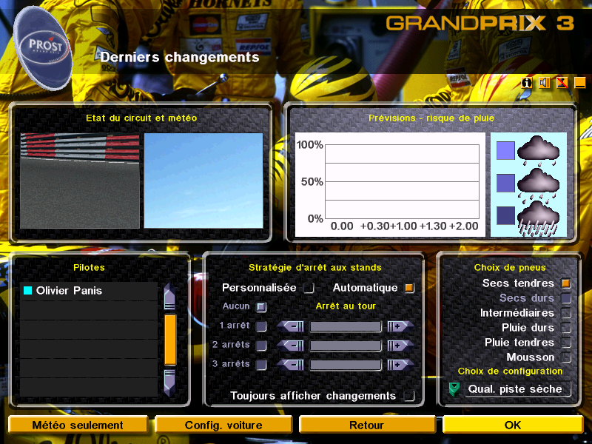Click the Prost team logo badge
592x444 pixels.
[42, 47]
